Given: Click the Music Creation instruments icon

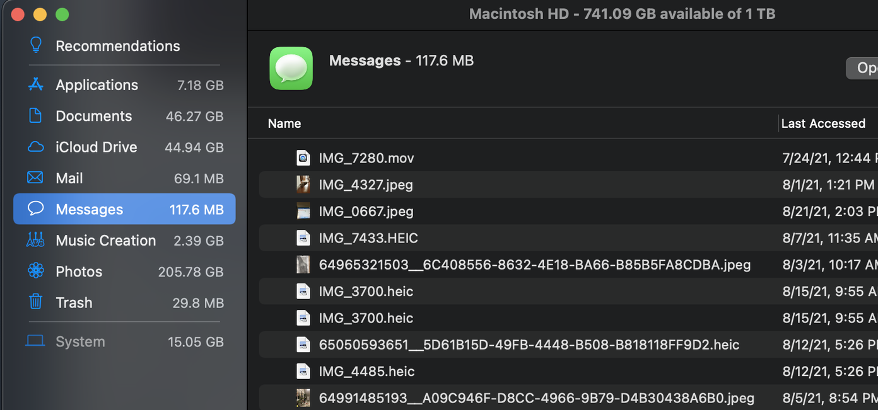Looking at the screenshot, I should 36,240.
